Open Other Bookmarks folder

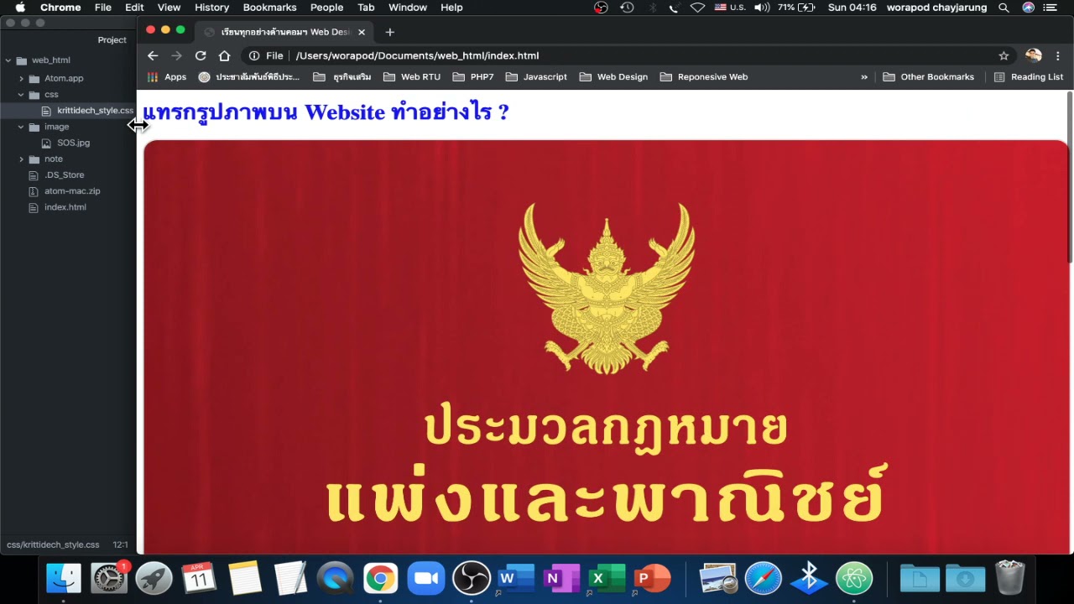pyautogui.click(x=929, y=76)
